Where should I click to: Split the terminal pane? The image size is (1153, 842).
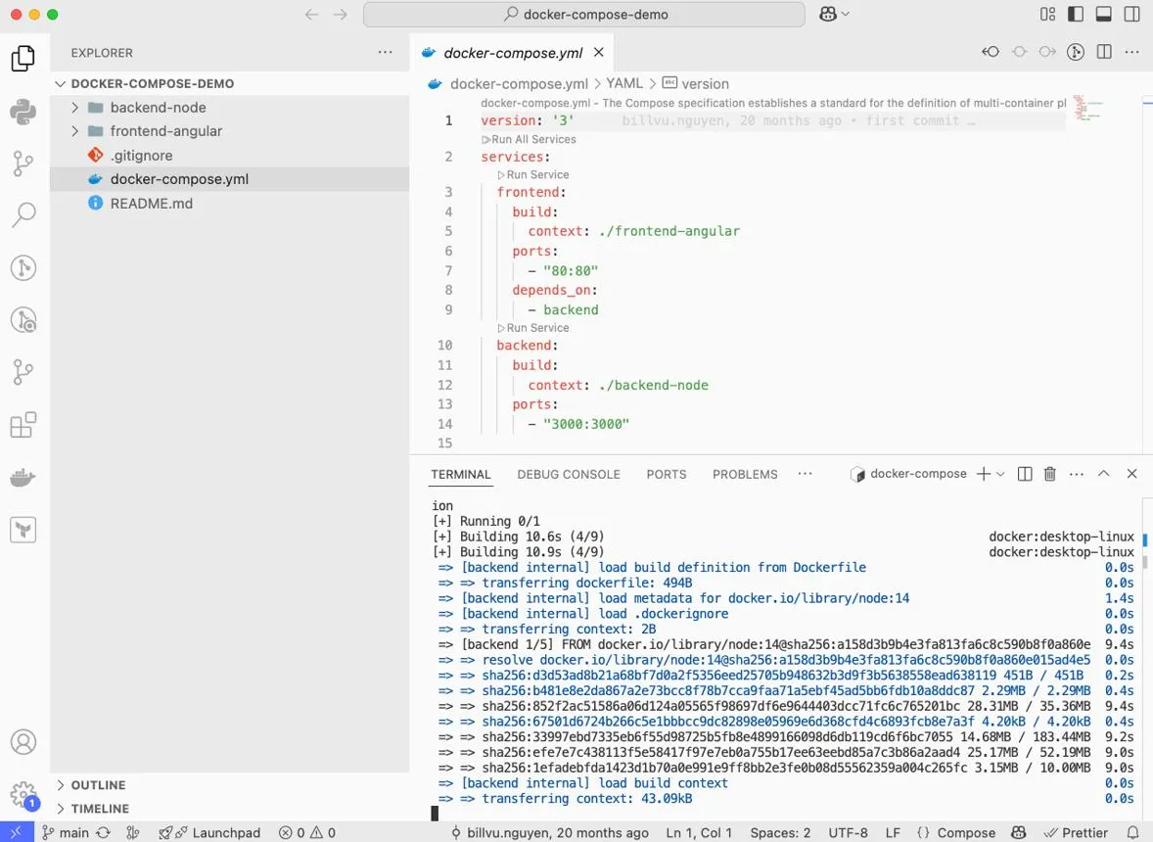[x=1025, y=474]
